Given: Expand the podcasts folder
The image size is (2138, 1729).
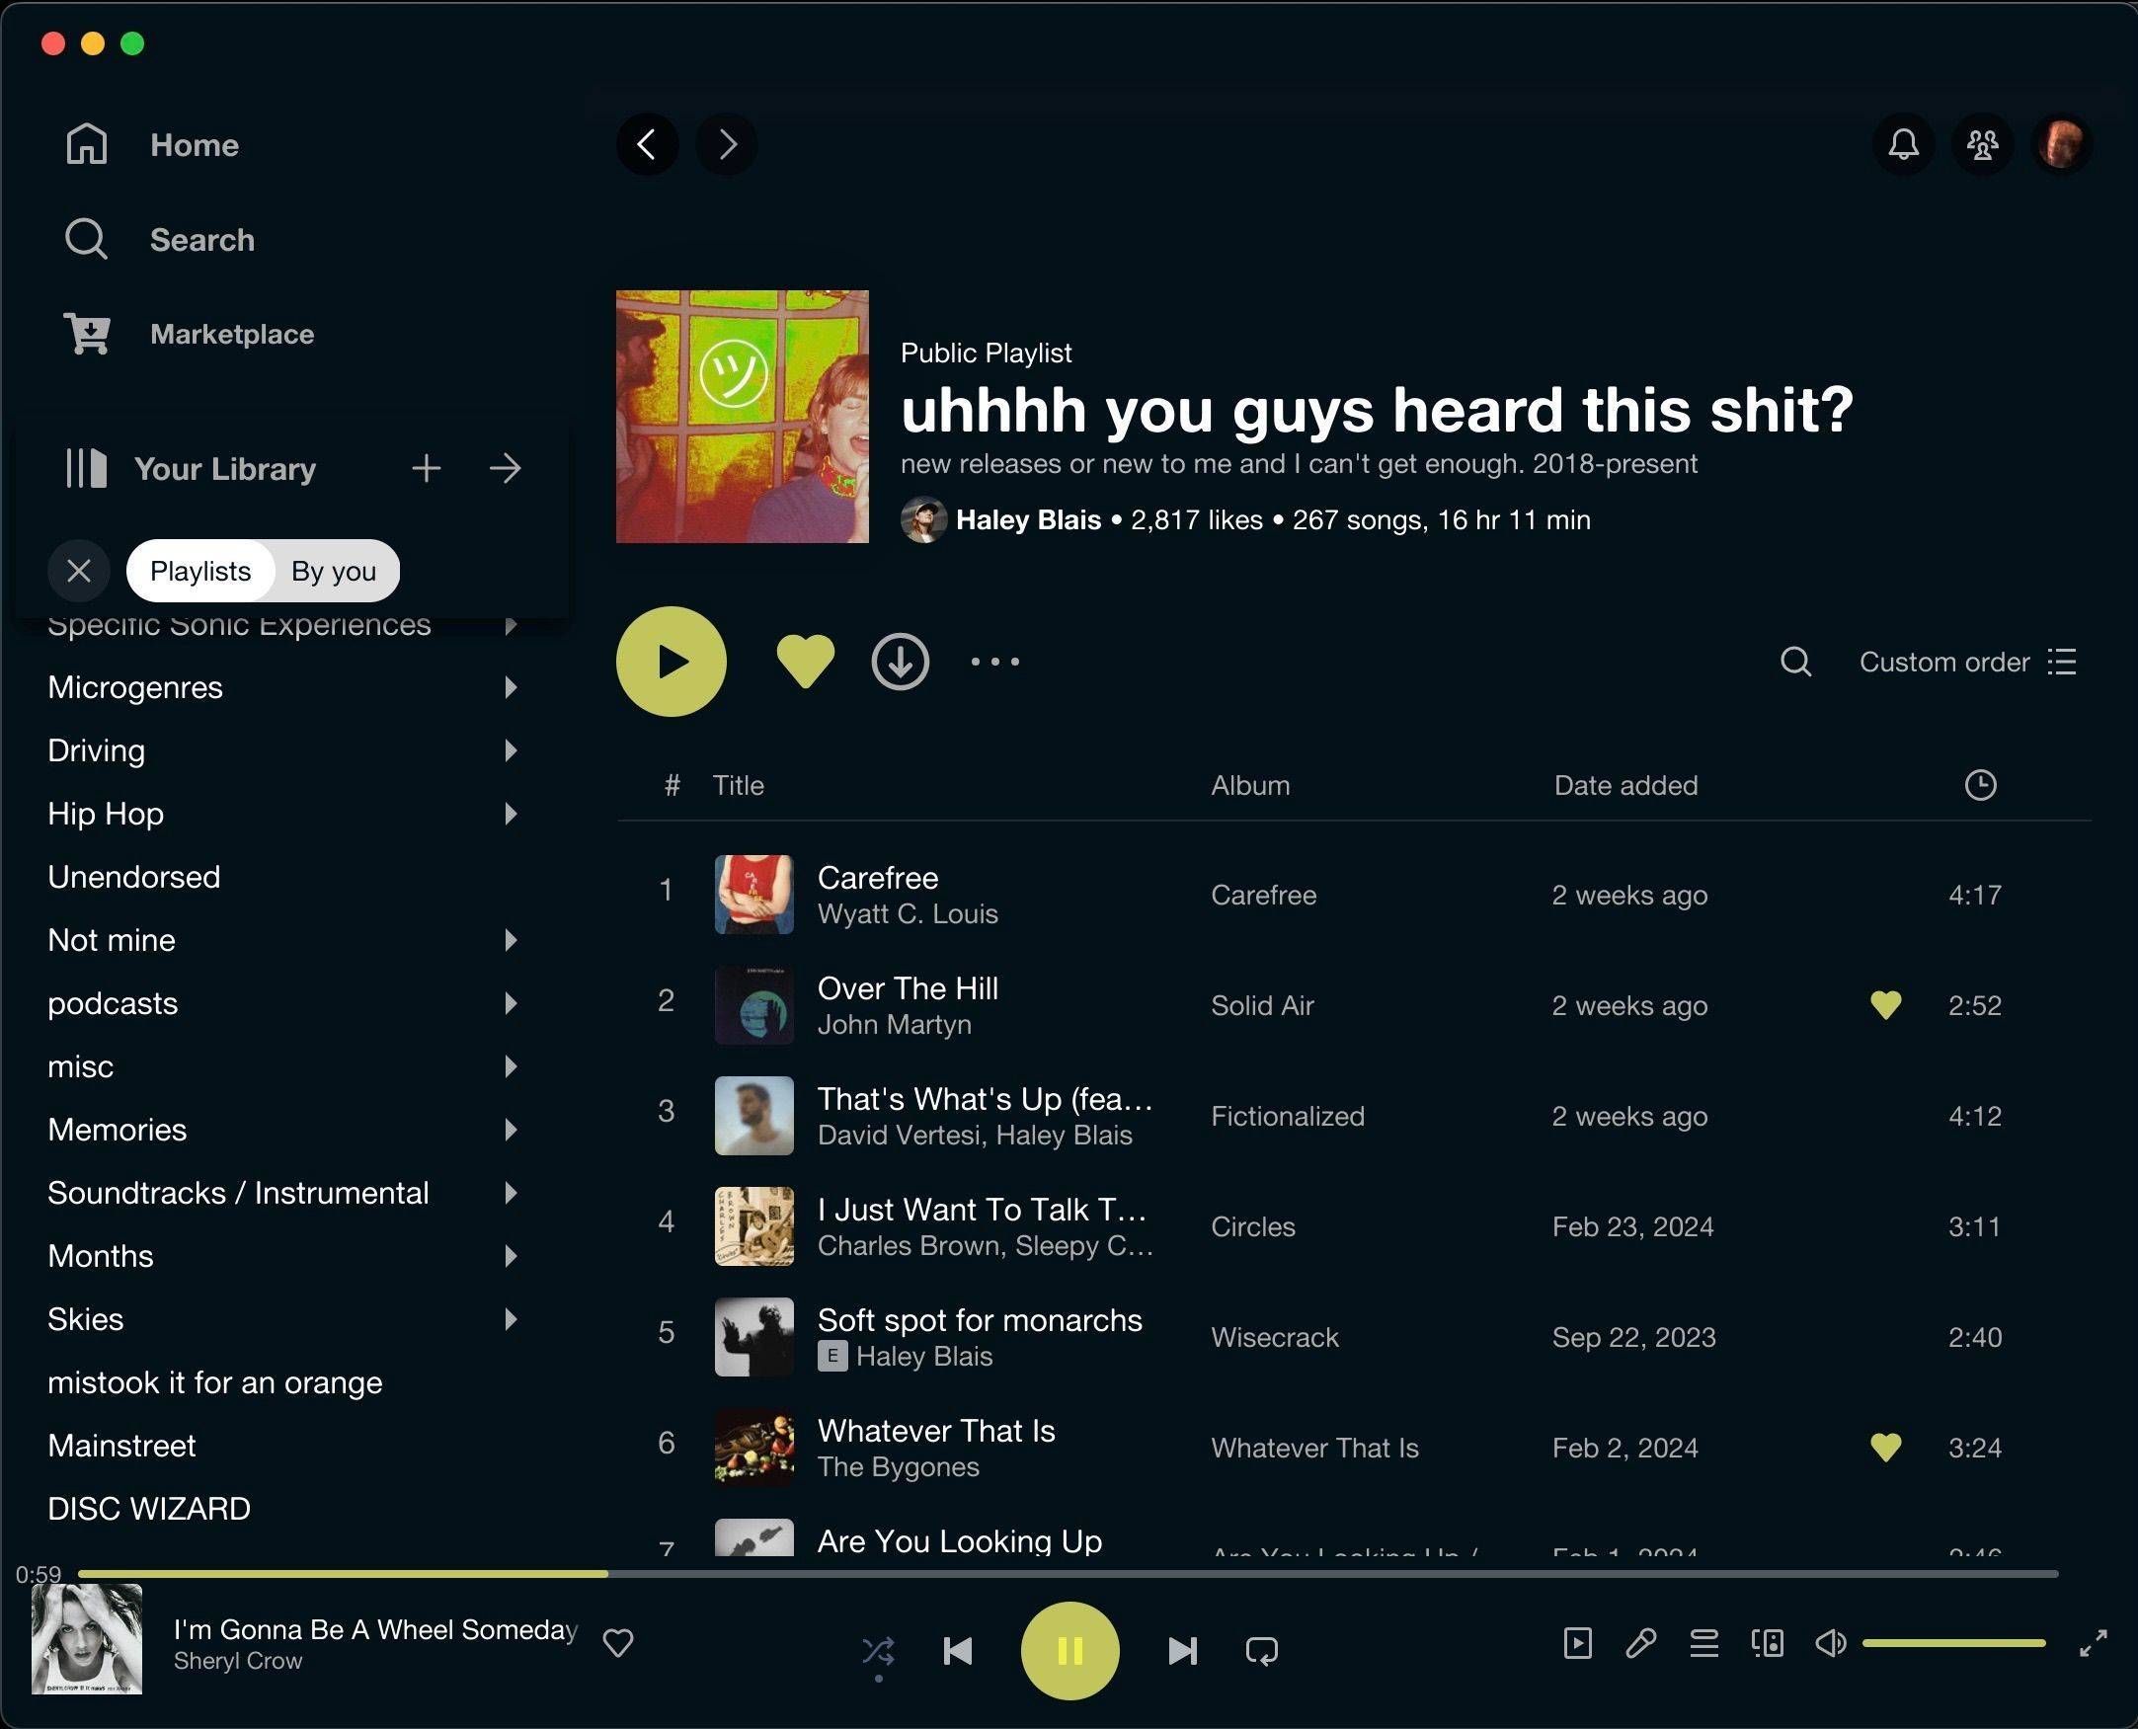Looking at the screenshot, I should tap(511, 1003).
